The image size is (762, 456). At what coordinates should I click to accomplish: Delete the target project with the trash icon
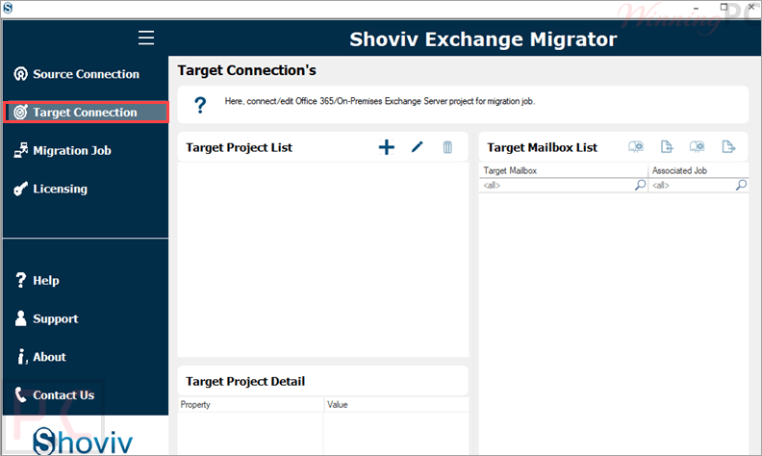pyautogui.click(x=447, y=147)
